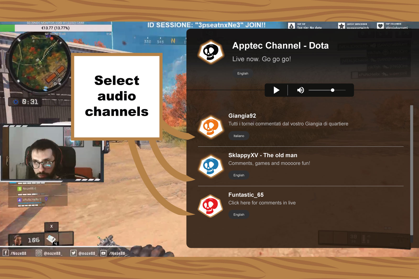Image resolution: width=419 pixels, height=279 pixels.
Task: Click English tag under SklappyXV
Action: (239, 175)
